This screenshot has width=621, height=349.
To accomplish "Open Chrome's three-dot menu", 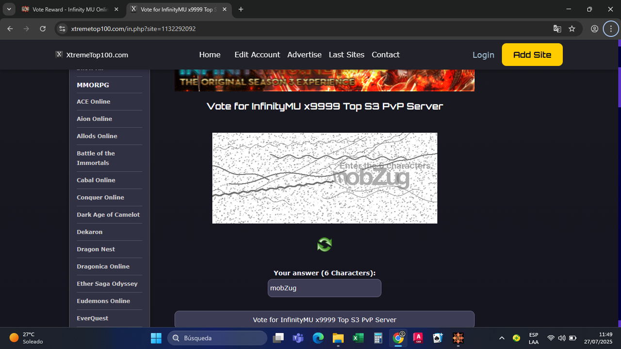I will 610,29.
